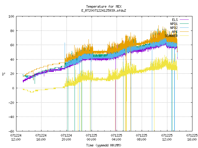This screenshot has height=148, width=198.
Task: Click the yellow SCANNER legend line sample
Action: [x=184, y=36]
